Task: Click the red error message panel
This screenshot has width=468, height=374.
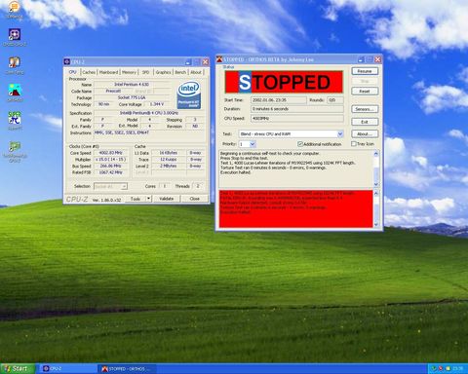Action: 296,208
